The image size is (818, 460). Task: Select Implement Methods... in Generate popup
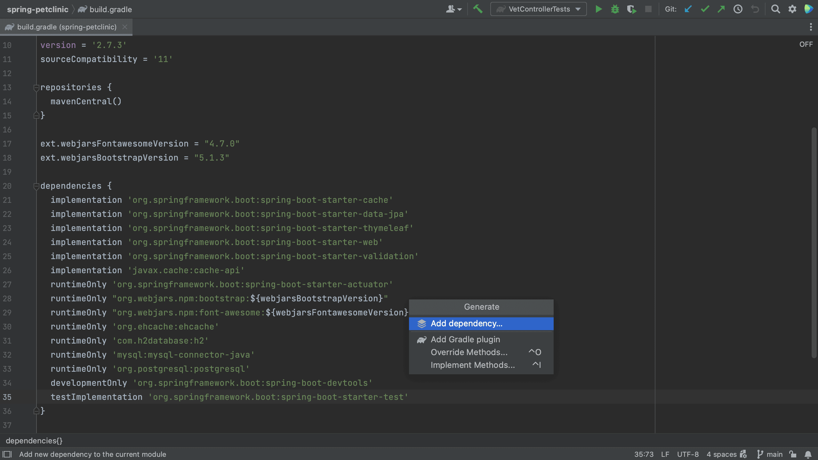481,365
